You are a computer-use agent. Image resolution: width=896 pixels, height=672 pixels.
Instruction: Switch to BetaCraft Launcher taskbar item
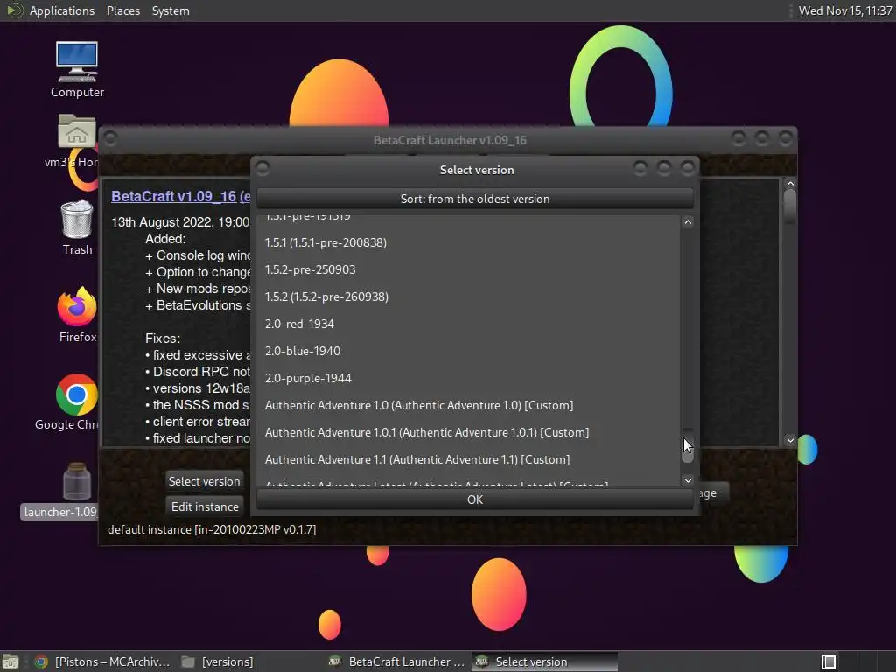(x=397, y=661)
